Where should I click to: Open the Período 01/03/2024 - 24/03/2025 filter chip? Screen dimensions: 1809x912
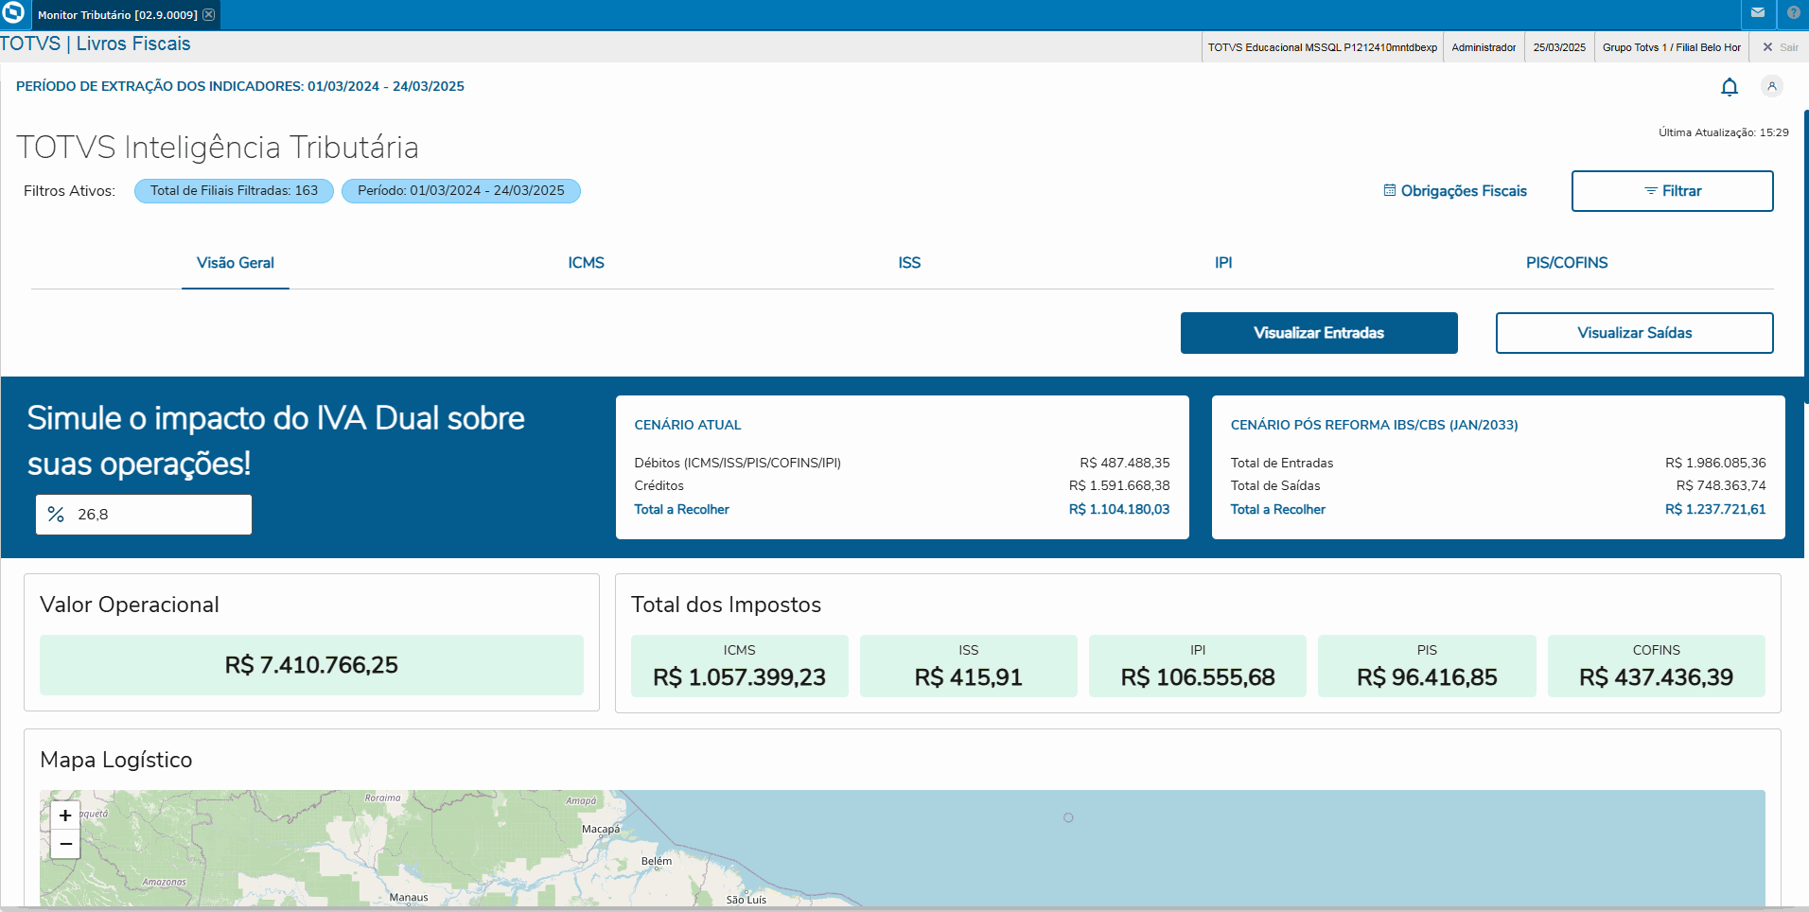click(461, 190)
